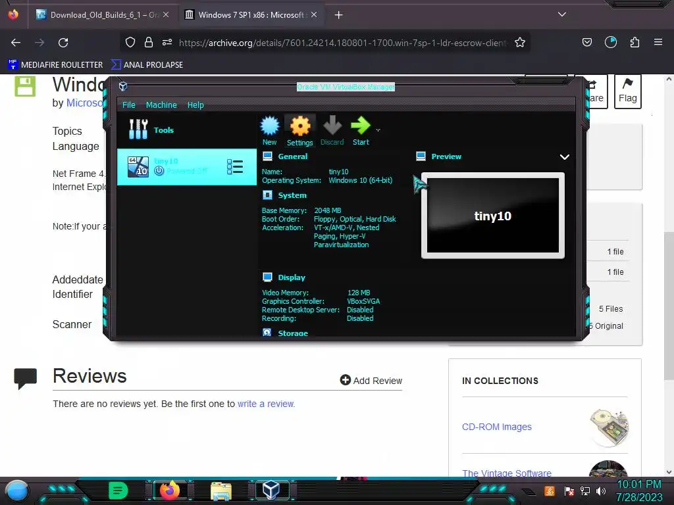The image size is (674, 505).
Task: Click the System section header
Action: [x=292, y=195]
